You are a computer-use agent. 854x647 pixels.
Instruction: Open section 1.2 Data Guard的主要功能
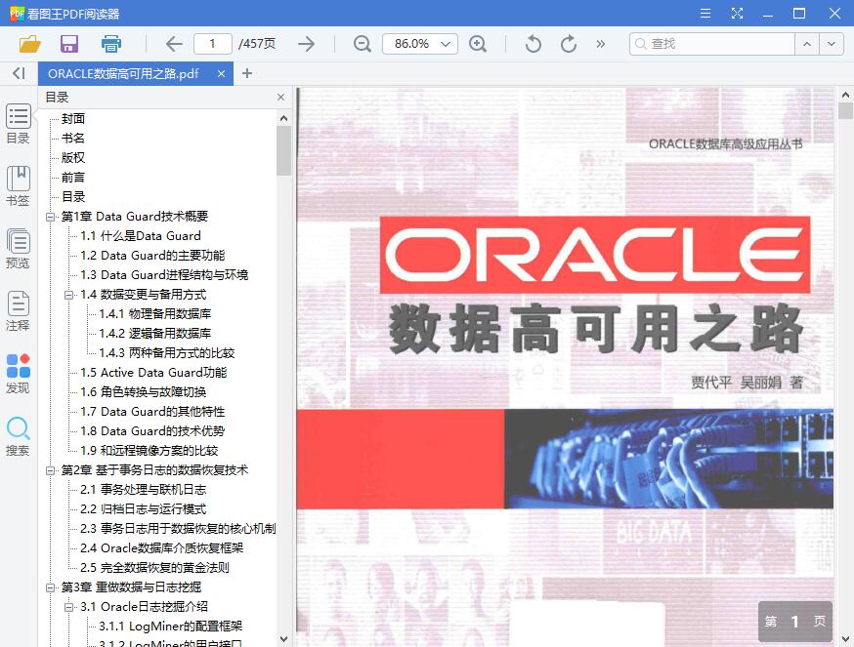(x=152, y=256)
